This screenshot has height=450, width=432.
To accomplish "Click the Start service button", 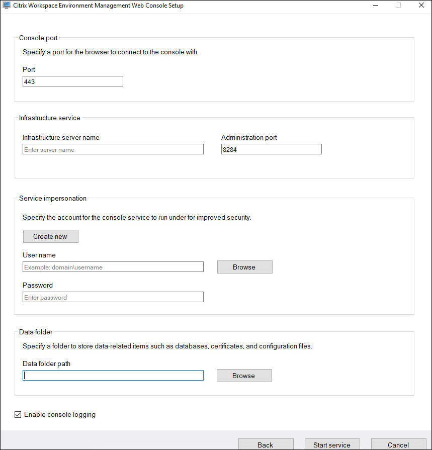I will pyautogui.click(x=332, y=444).
